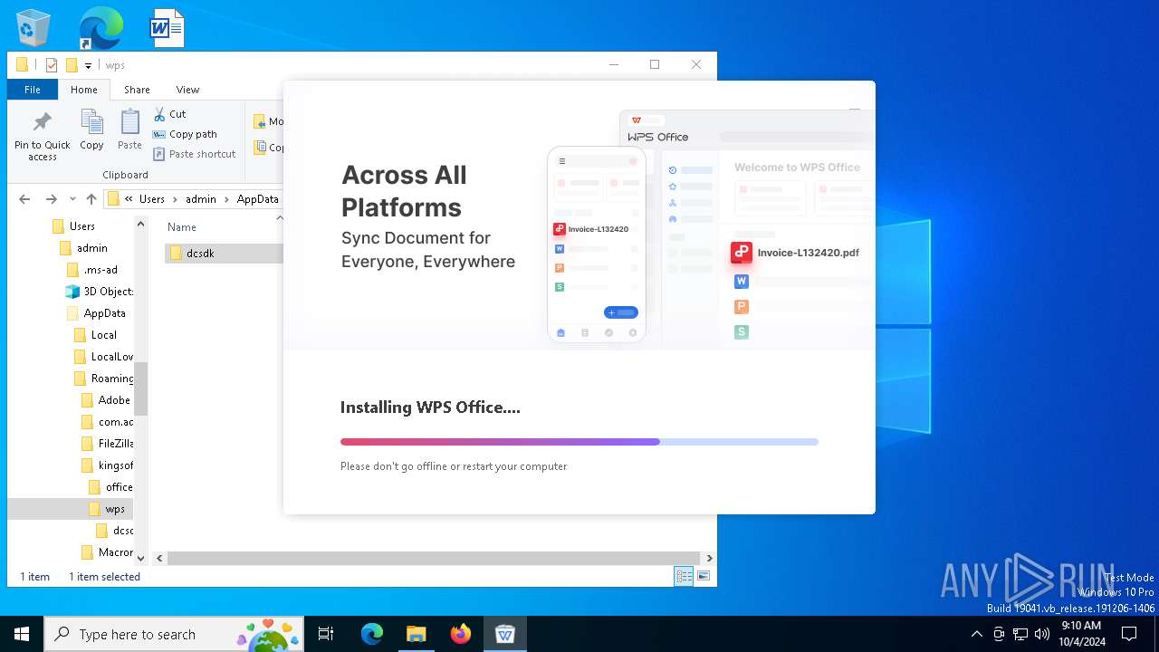This screenshot has width=1159, height=652.
Task: Select Local folder in tree
Action: pos(104,335)
